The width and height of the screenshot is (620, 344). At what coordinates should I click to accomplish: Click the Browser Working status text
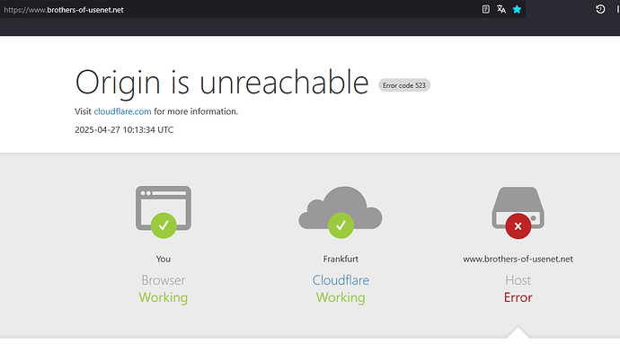164,288
